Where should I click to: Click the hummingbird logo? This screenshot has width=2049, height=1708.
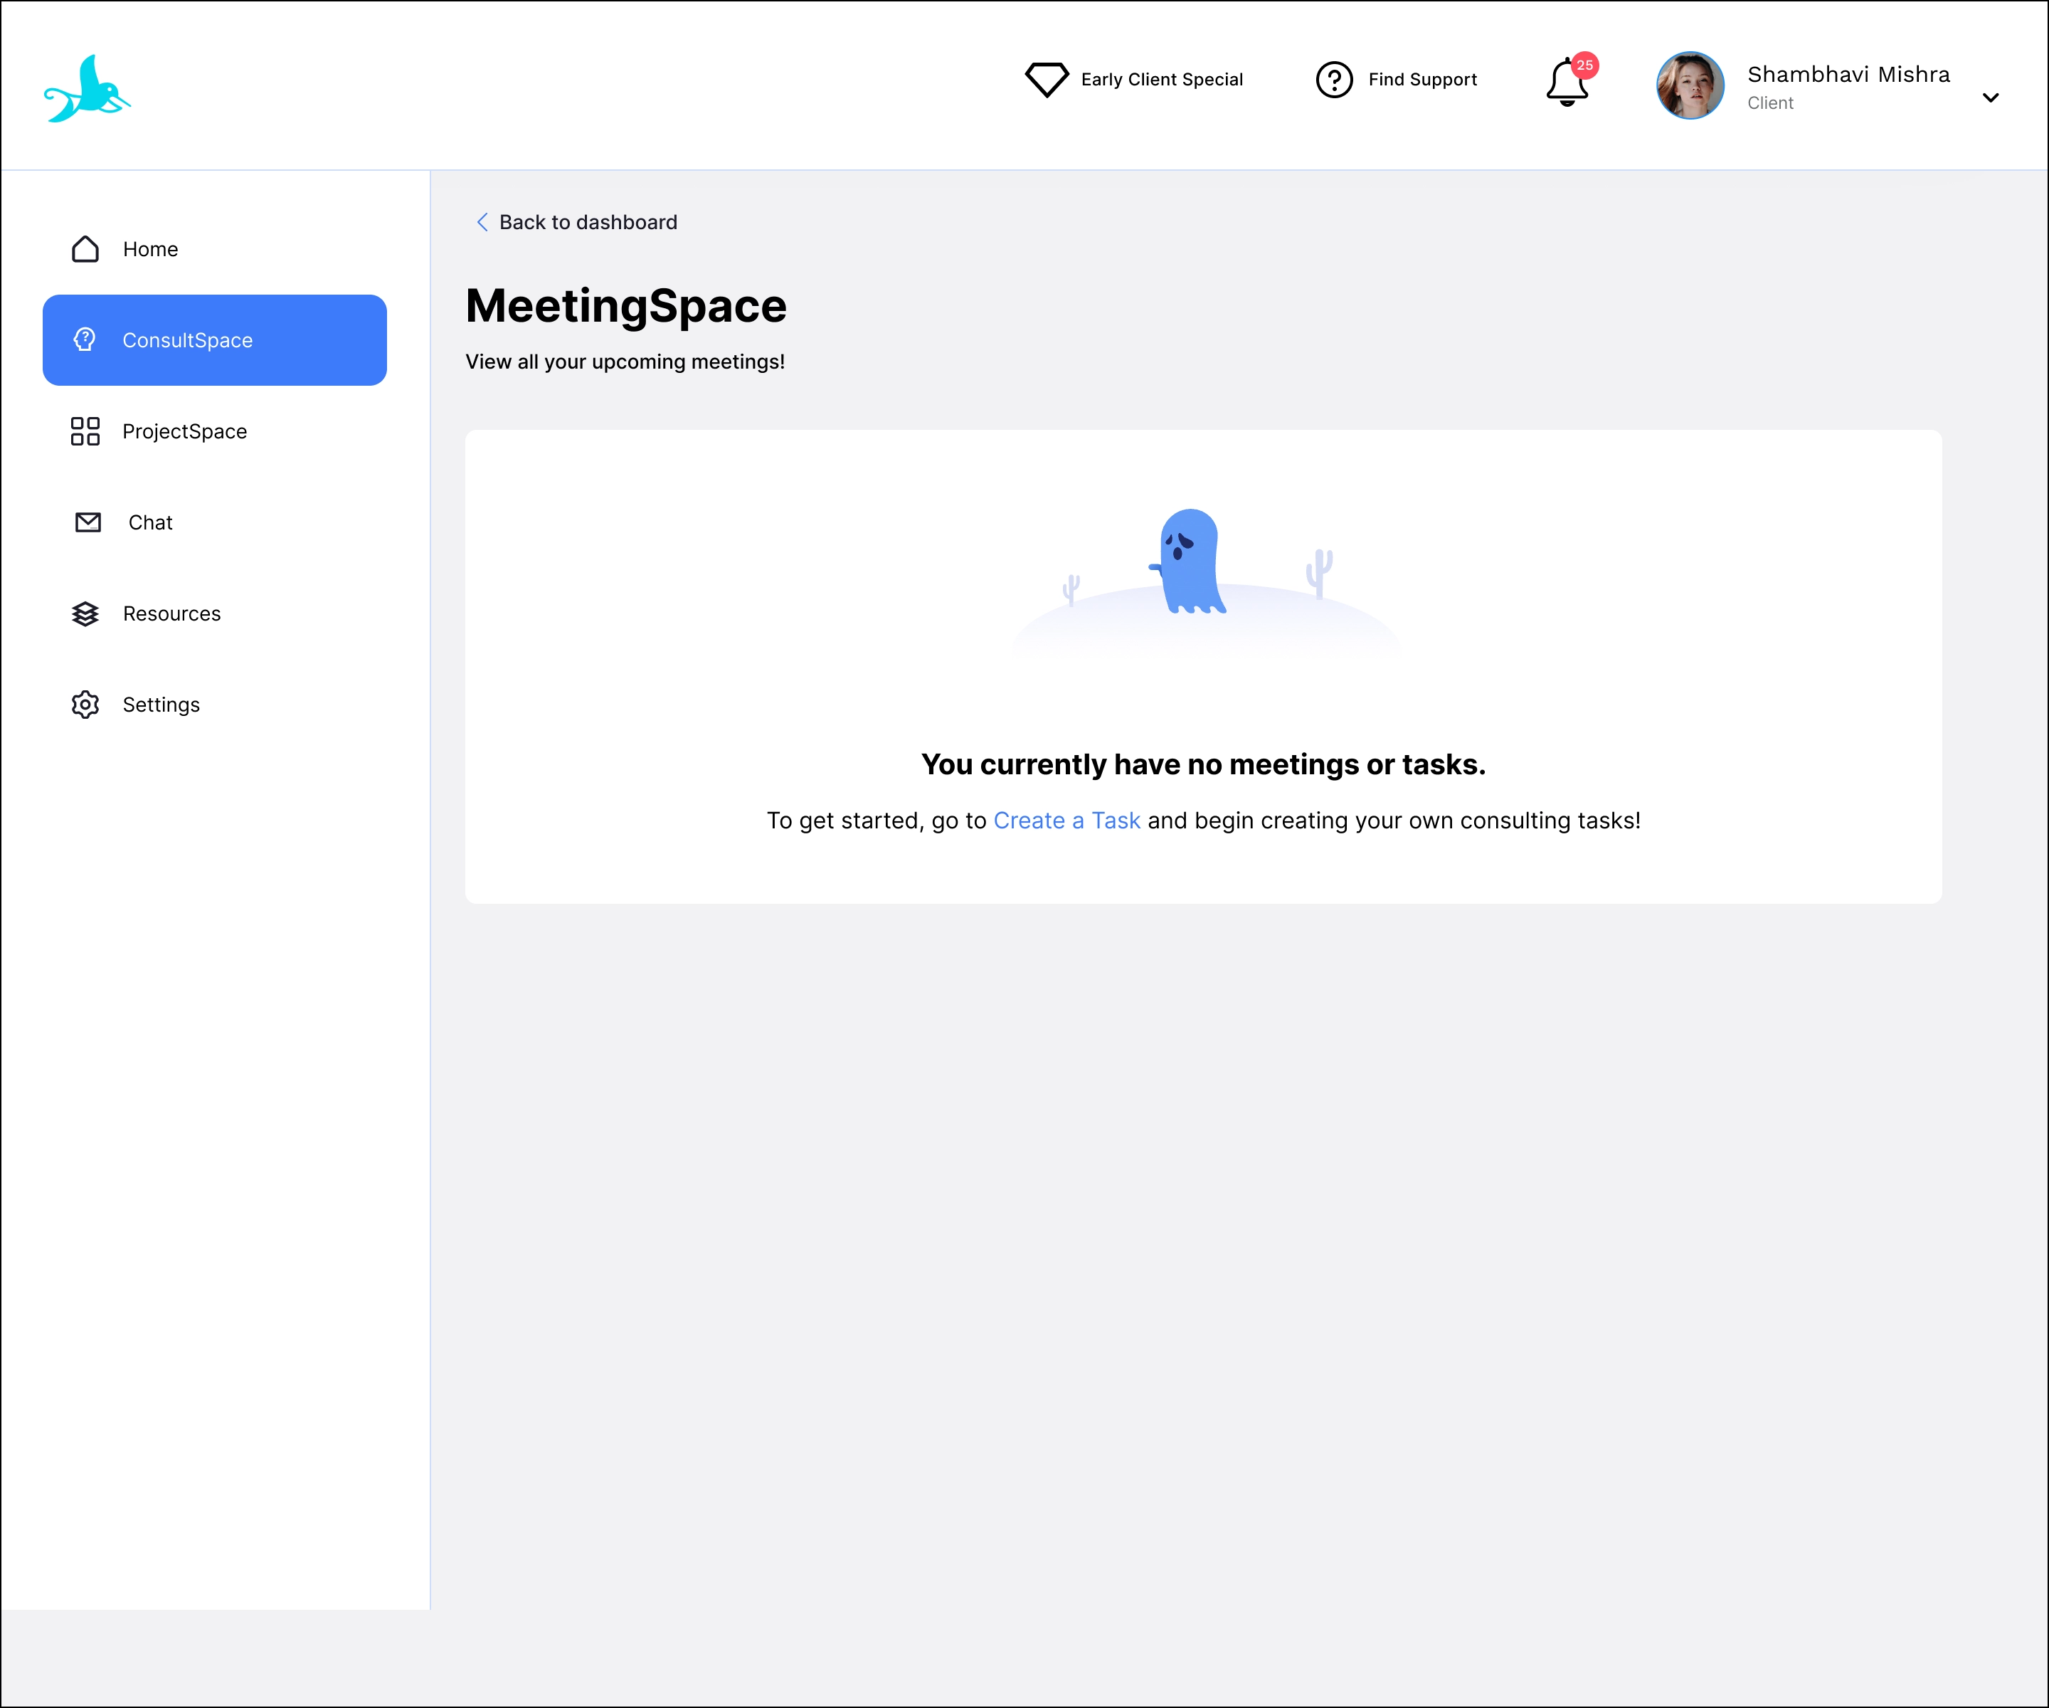coord(88,89)
